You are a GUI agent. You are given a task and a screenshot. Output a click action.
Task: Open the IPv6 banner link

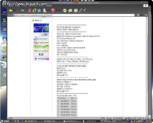[x=41, y=43]
